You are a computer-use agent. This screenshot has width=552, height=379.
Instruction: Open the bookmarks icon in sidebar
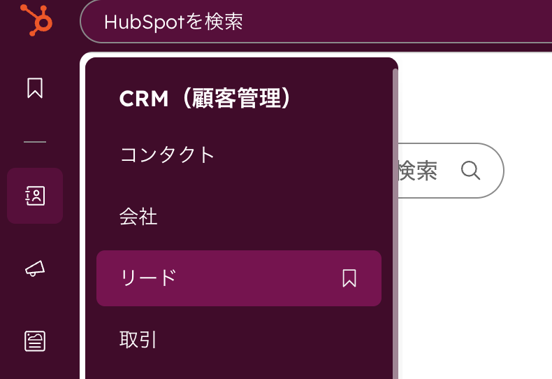click(x=35, y=87)
